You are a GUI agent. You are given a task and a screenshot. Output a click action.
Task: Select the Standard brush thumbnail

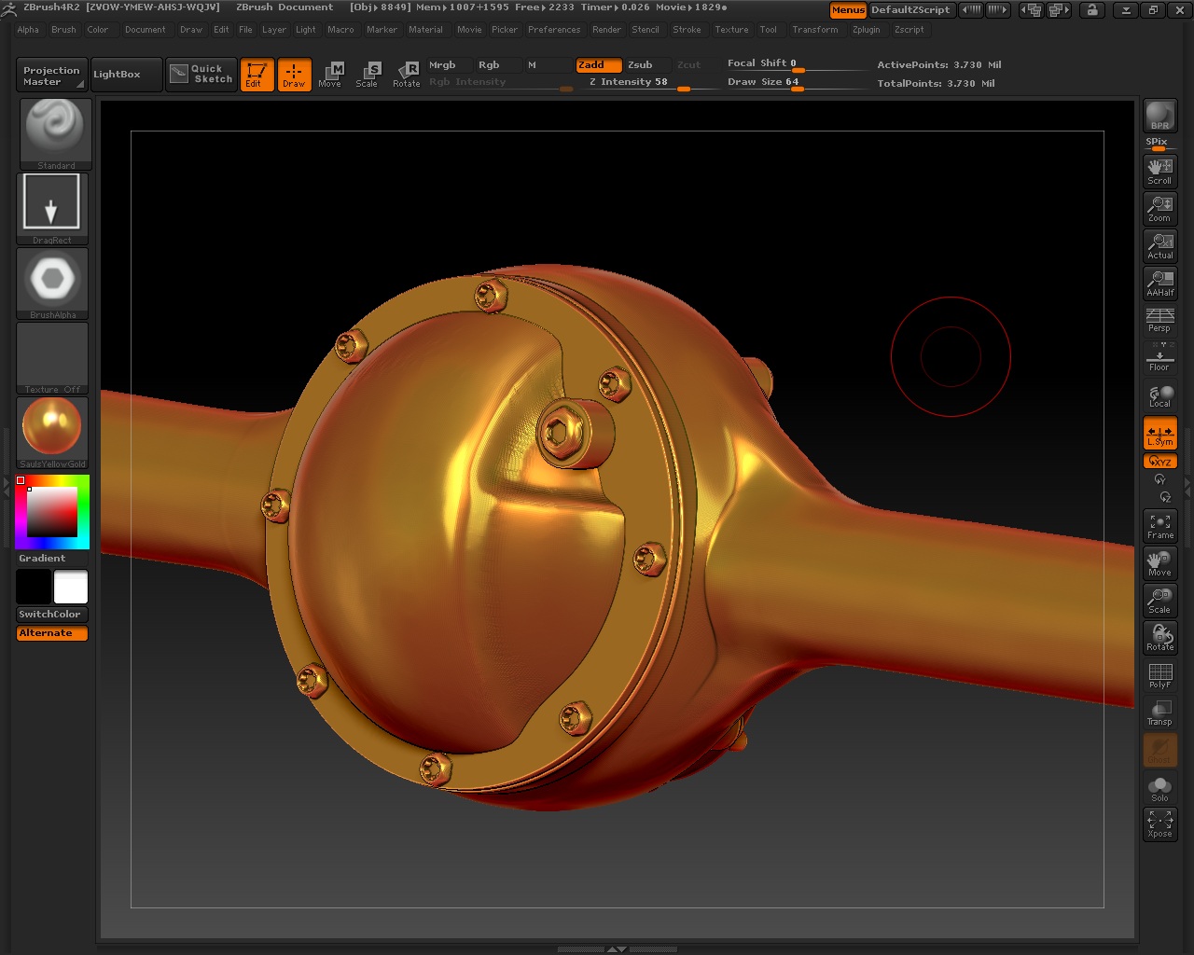click(x=53, y=131)
